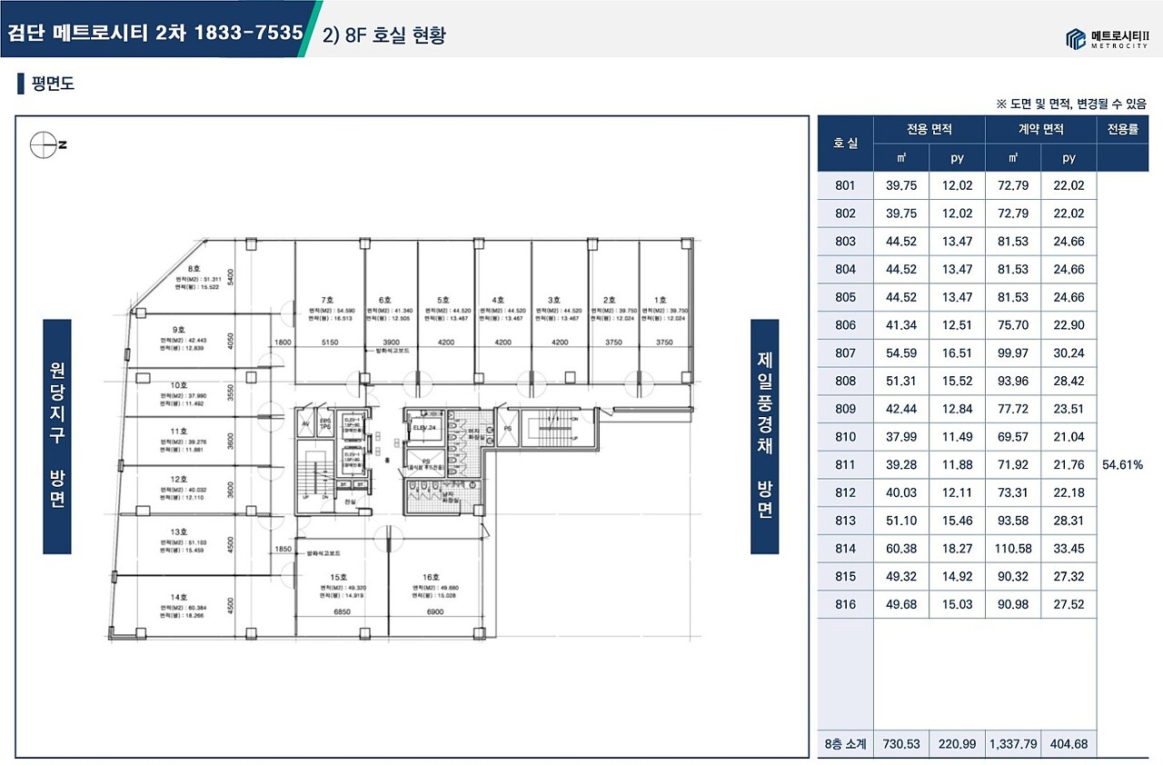Select room 814 row label
The image size is (1163, 765).
845,549
